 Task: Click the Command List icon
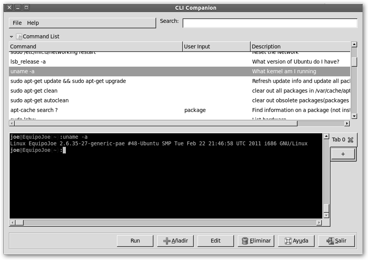19,36
